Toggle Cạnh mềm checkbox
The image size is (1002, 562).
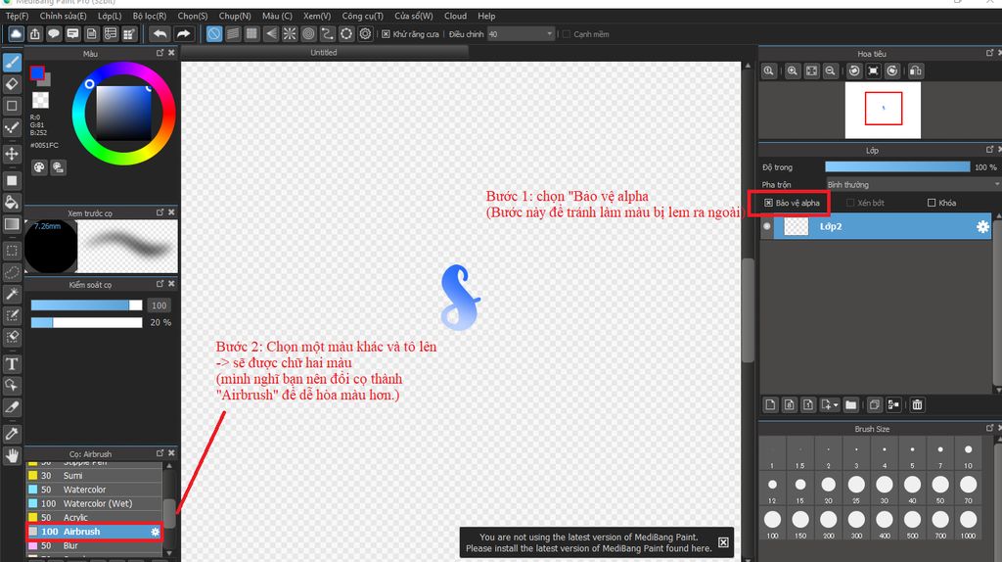[567, 34]
